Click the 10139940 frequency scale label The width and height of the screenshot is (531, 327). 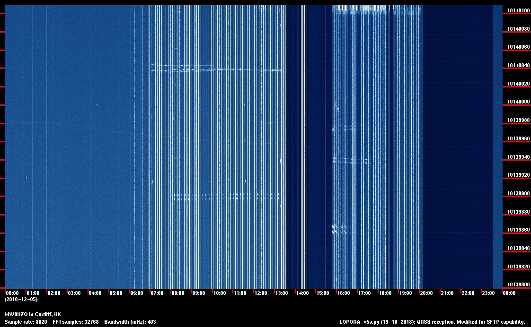[518, 157]
